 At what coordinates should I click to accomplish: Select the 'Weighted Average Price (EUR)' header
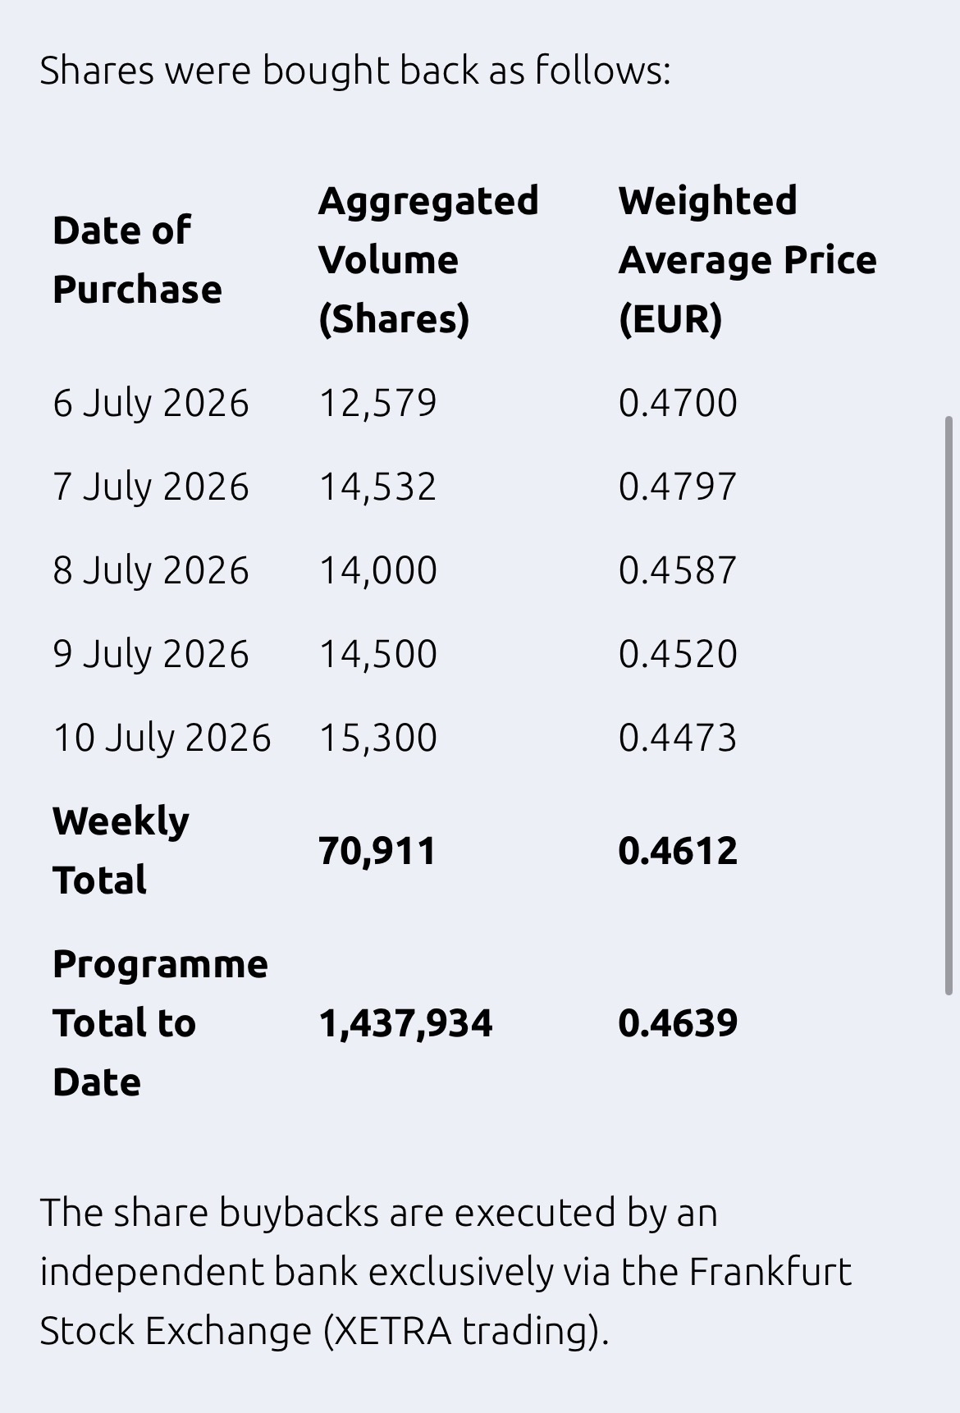point(747,259)
